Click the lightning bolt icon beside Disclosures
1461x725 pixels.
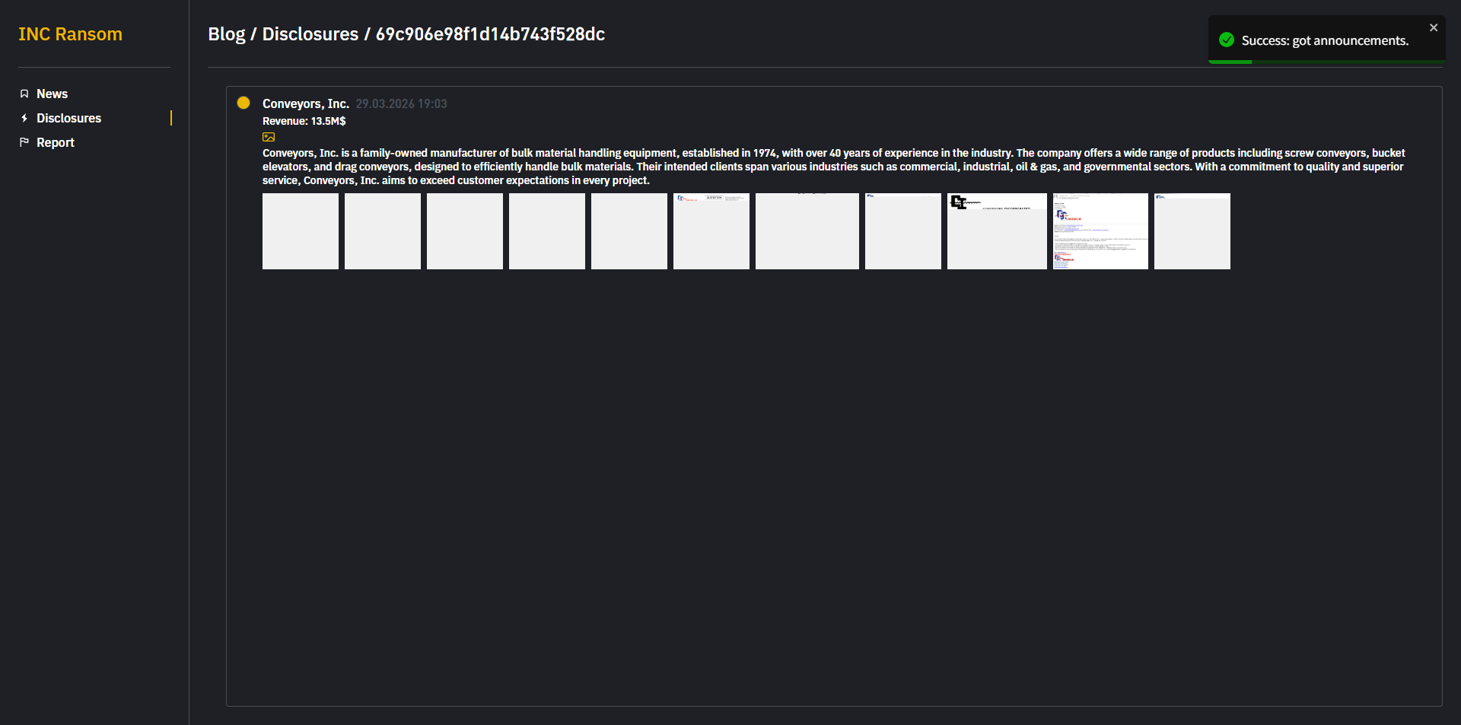point(24,118)
